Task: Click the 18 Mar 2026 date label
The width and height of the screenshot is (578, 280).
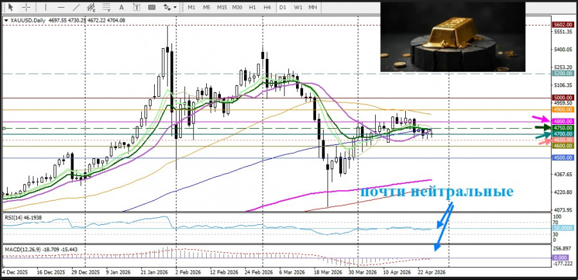Action: (329, 273)
